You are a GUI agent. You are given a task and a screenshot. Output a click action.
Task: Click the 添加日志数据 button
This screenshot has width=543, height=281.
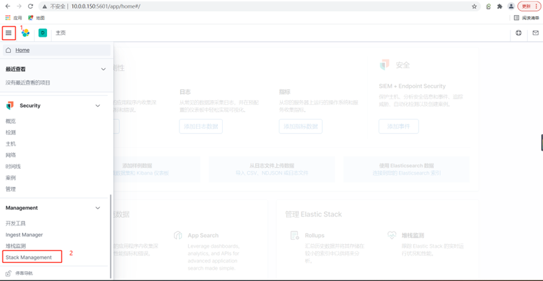click(x=201, y=126)
